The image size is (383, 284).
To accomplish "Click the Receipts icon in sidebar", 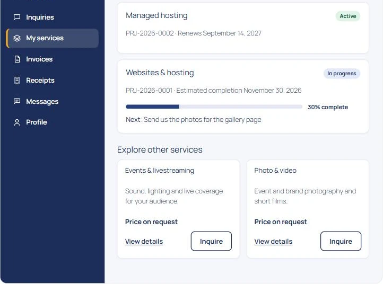I will (17, 80).
